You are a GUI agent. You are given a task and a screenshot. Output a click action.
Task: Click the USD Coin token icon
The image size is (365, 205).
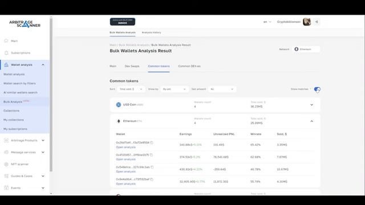click(x=119, y=105)
